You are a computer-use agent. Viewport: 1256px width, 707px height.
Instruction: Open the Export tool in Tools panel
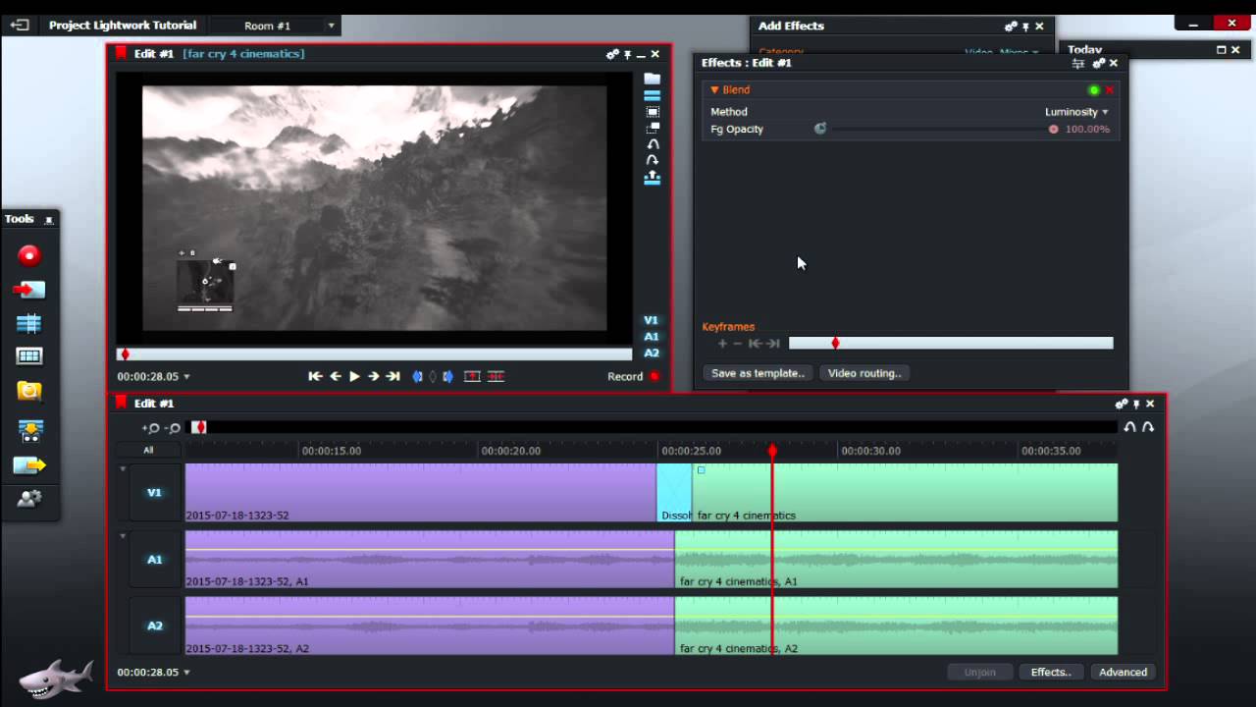pos(29,464)
